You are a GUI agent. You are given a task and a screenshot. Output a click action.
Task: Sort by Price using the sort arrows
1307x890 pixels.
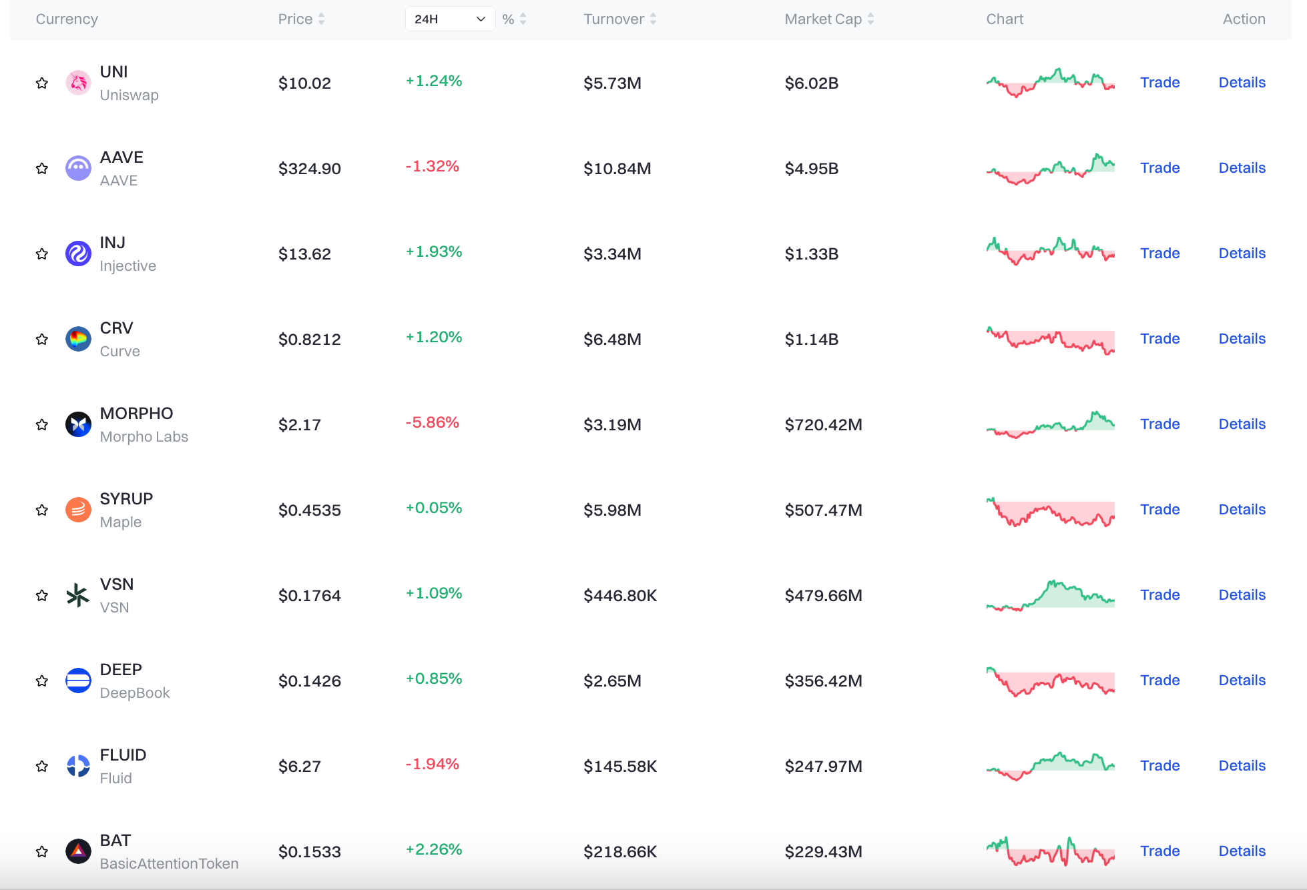[321, 19]
